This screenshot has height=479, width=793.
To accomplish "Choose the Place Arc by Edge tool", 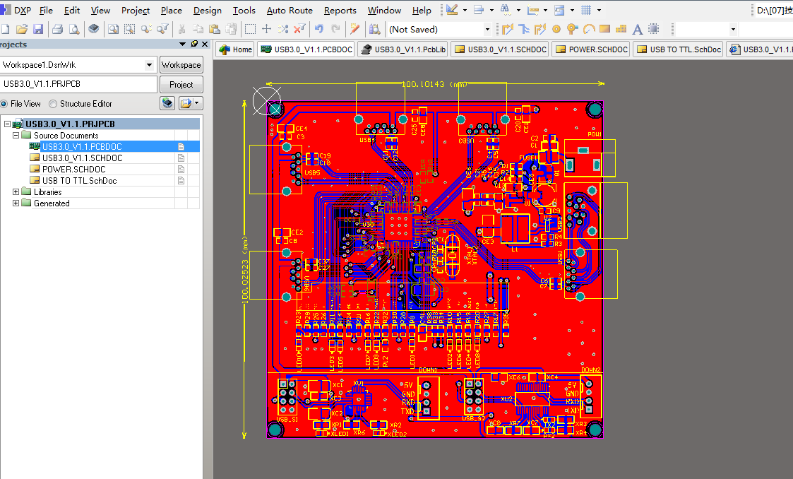I will [x=589, y=30].
